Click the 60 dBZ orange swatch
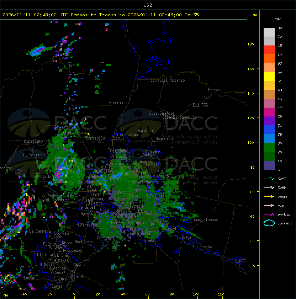Viewport: 296px width, 299px height. (x=269, y=59)
